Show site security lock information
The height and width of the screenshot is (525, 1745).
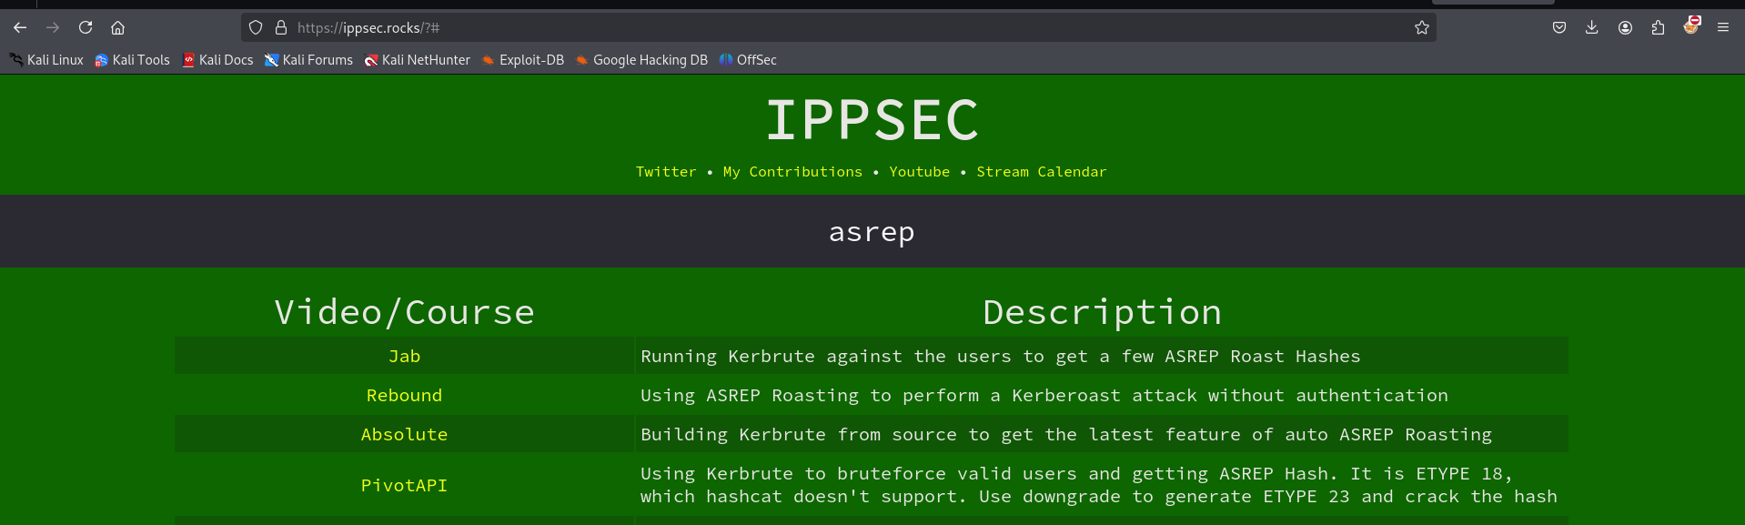point(281,27)
